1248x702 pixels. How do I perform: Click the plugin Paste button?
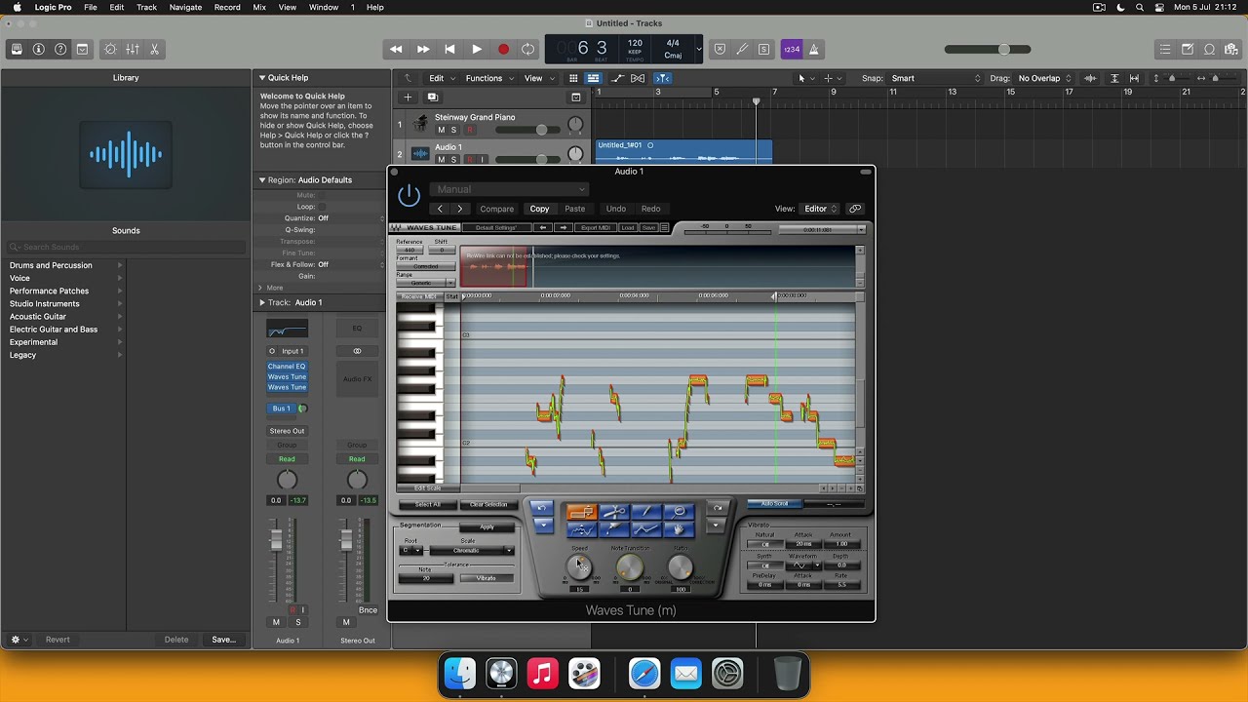(575, 209)
